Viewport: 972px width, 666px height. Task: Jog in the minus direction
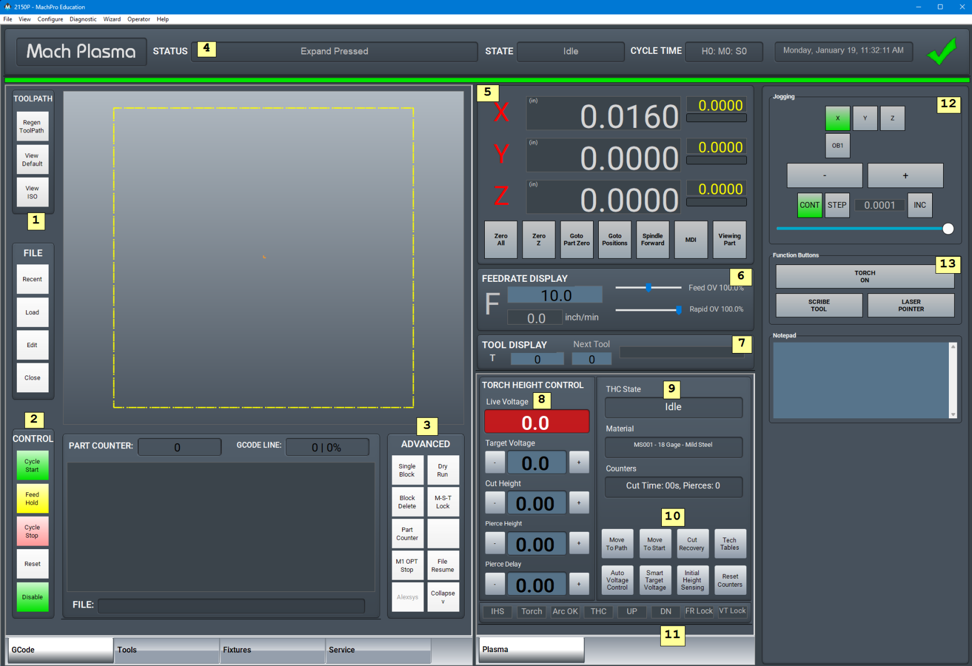[824, 176]
